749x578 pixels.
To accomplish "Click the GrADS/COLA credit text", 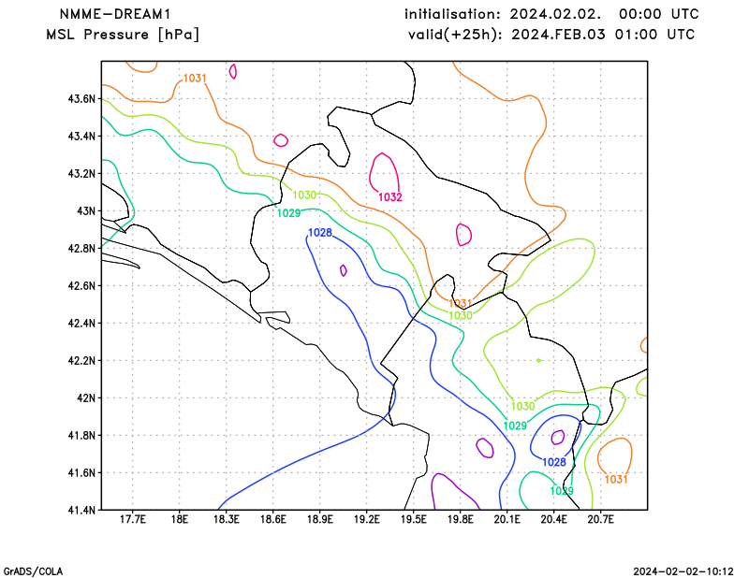I will click(x=33, y=571).
